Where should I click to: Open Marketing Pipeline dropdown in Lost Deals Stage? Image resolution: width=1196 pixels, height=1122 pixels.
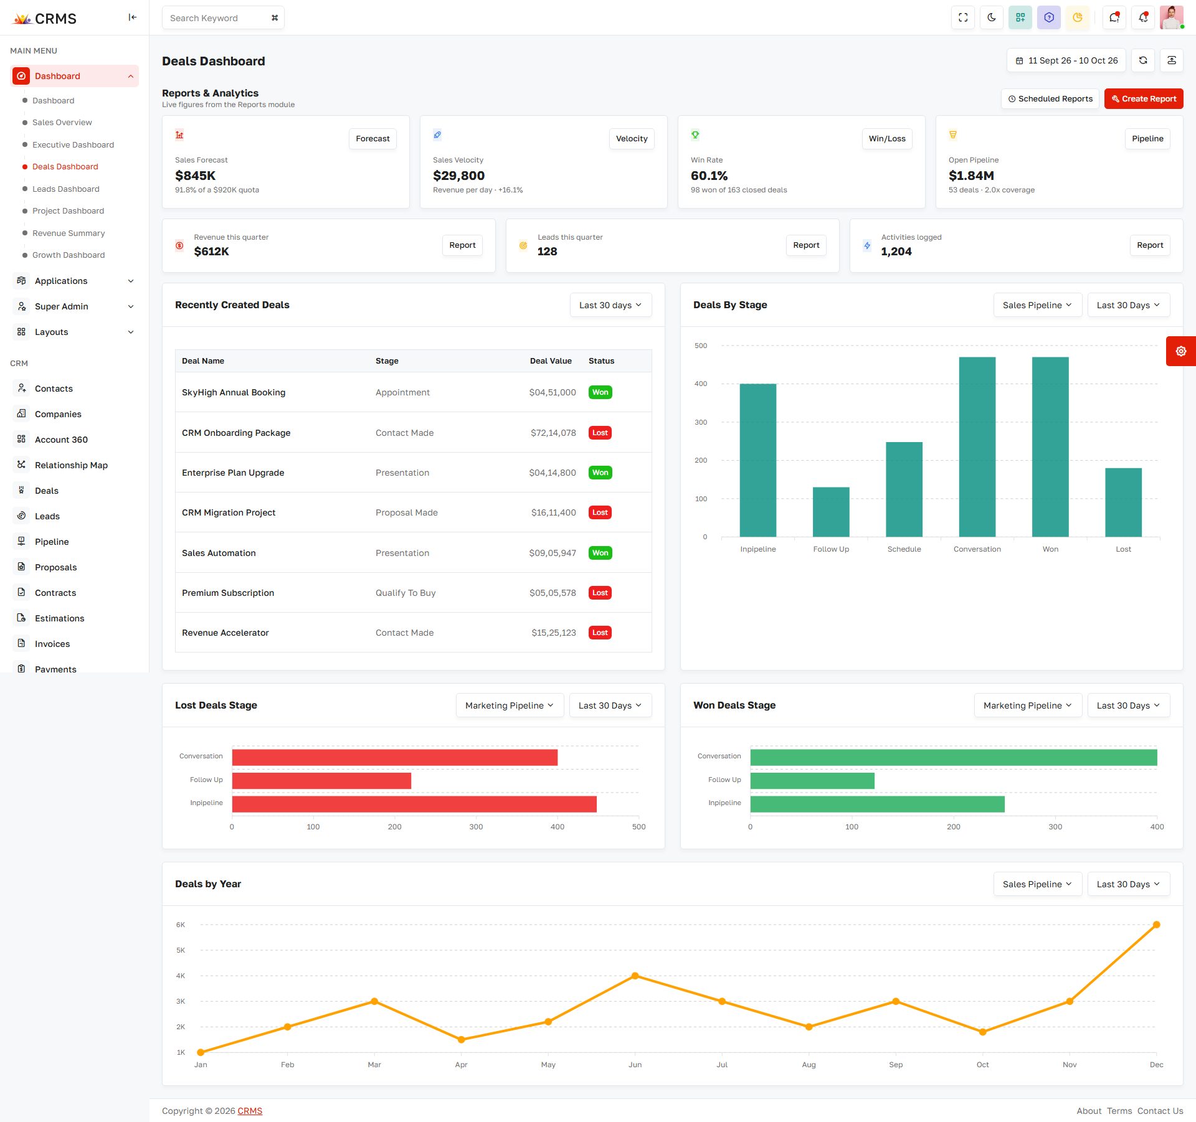(509, 705)
